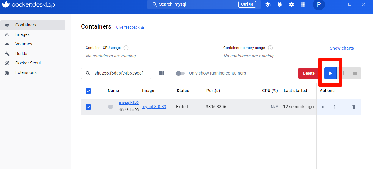Open the apps grid icon in header
This screenshot has height=169, width=373.
click(303, 4)
